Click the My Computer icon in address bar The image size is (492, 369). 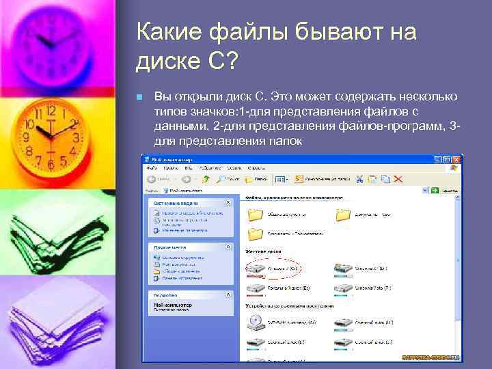(166, 191)
